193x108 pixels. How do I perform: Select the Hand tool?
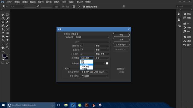click(x=3, y=48)
